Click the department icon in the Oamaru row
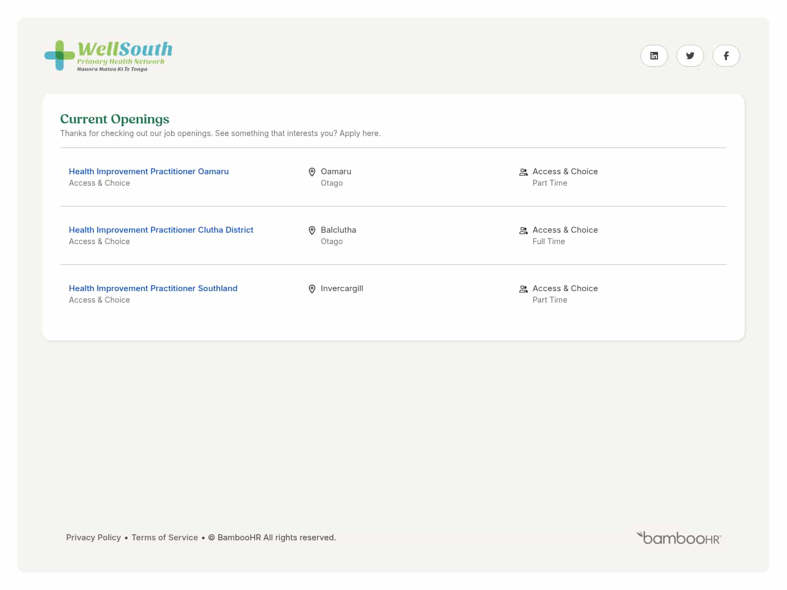 523,172
